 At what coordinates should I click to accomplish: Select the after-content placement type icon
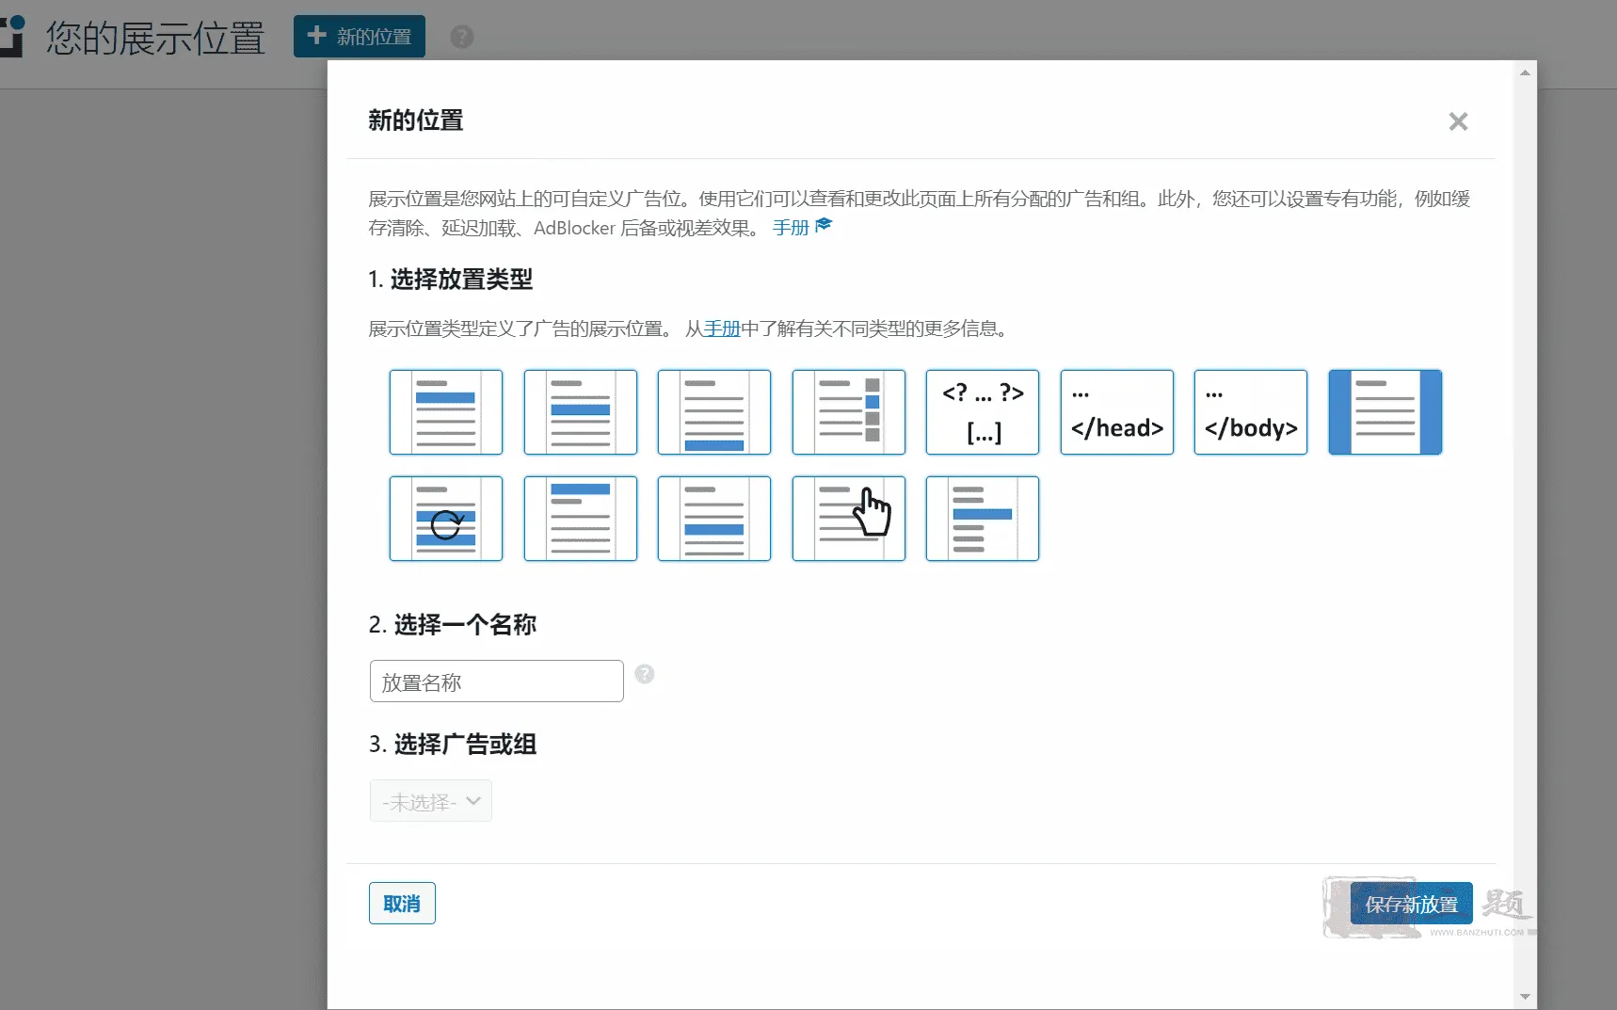pos(714,412)
